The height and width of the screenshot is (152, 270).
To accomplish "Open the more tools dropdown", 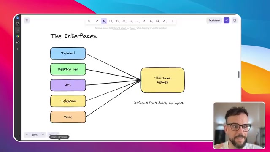I will (x=173, y=21).
